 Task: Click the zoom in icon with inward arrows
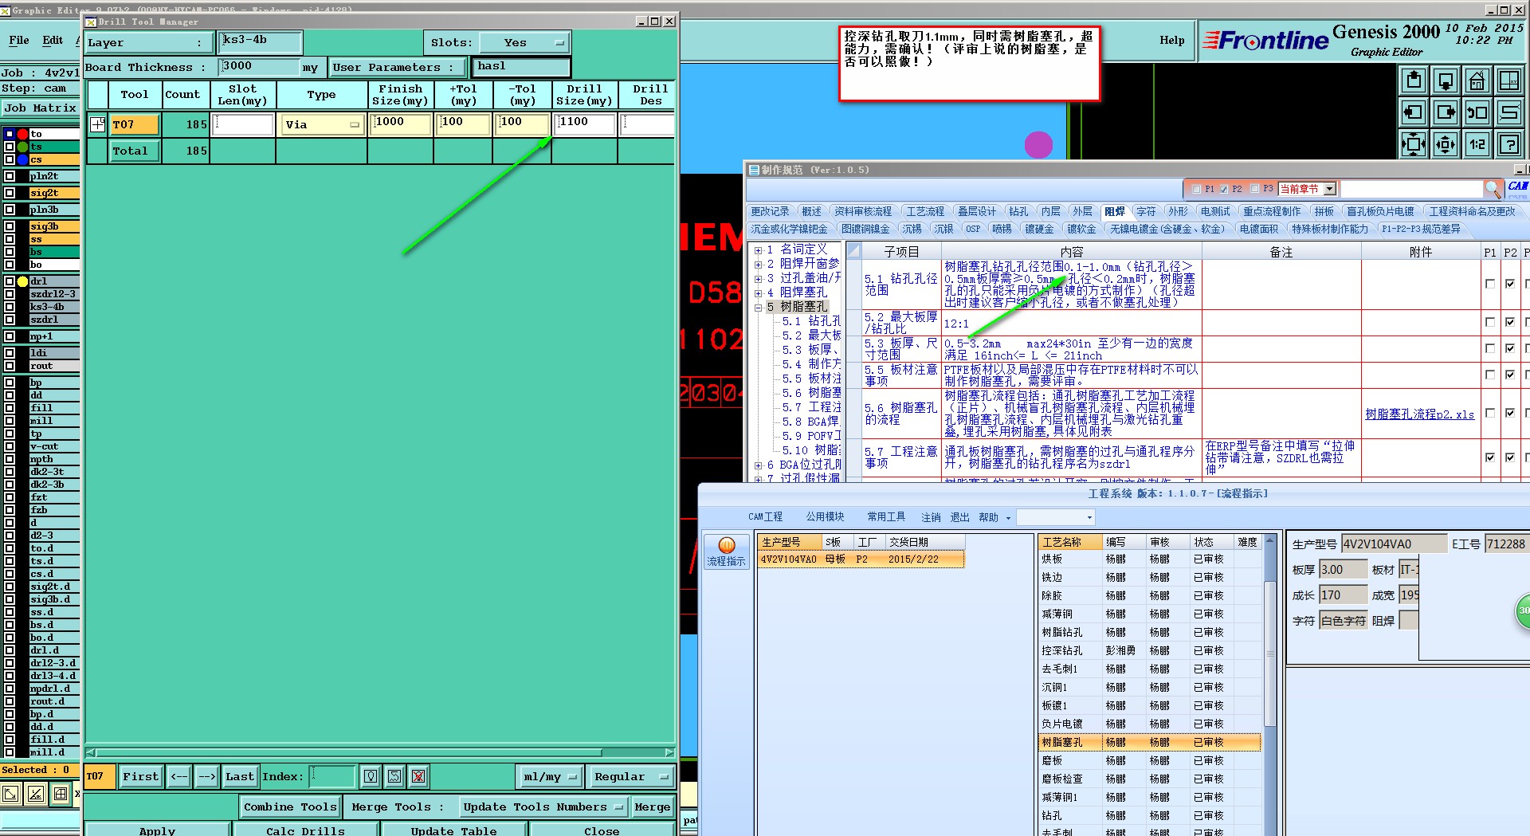(x=1414, y=144)
